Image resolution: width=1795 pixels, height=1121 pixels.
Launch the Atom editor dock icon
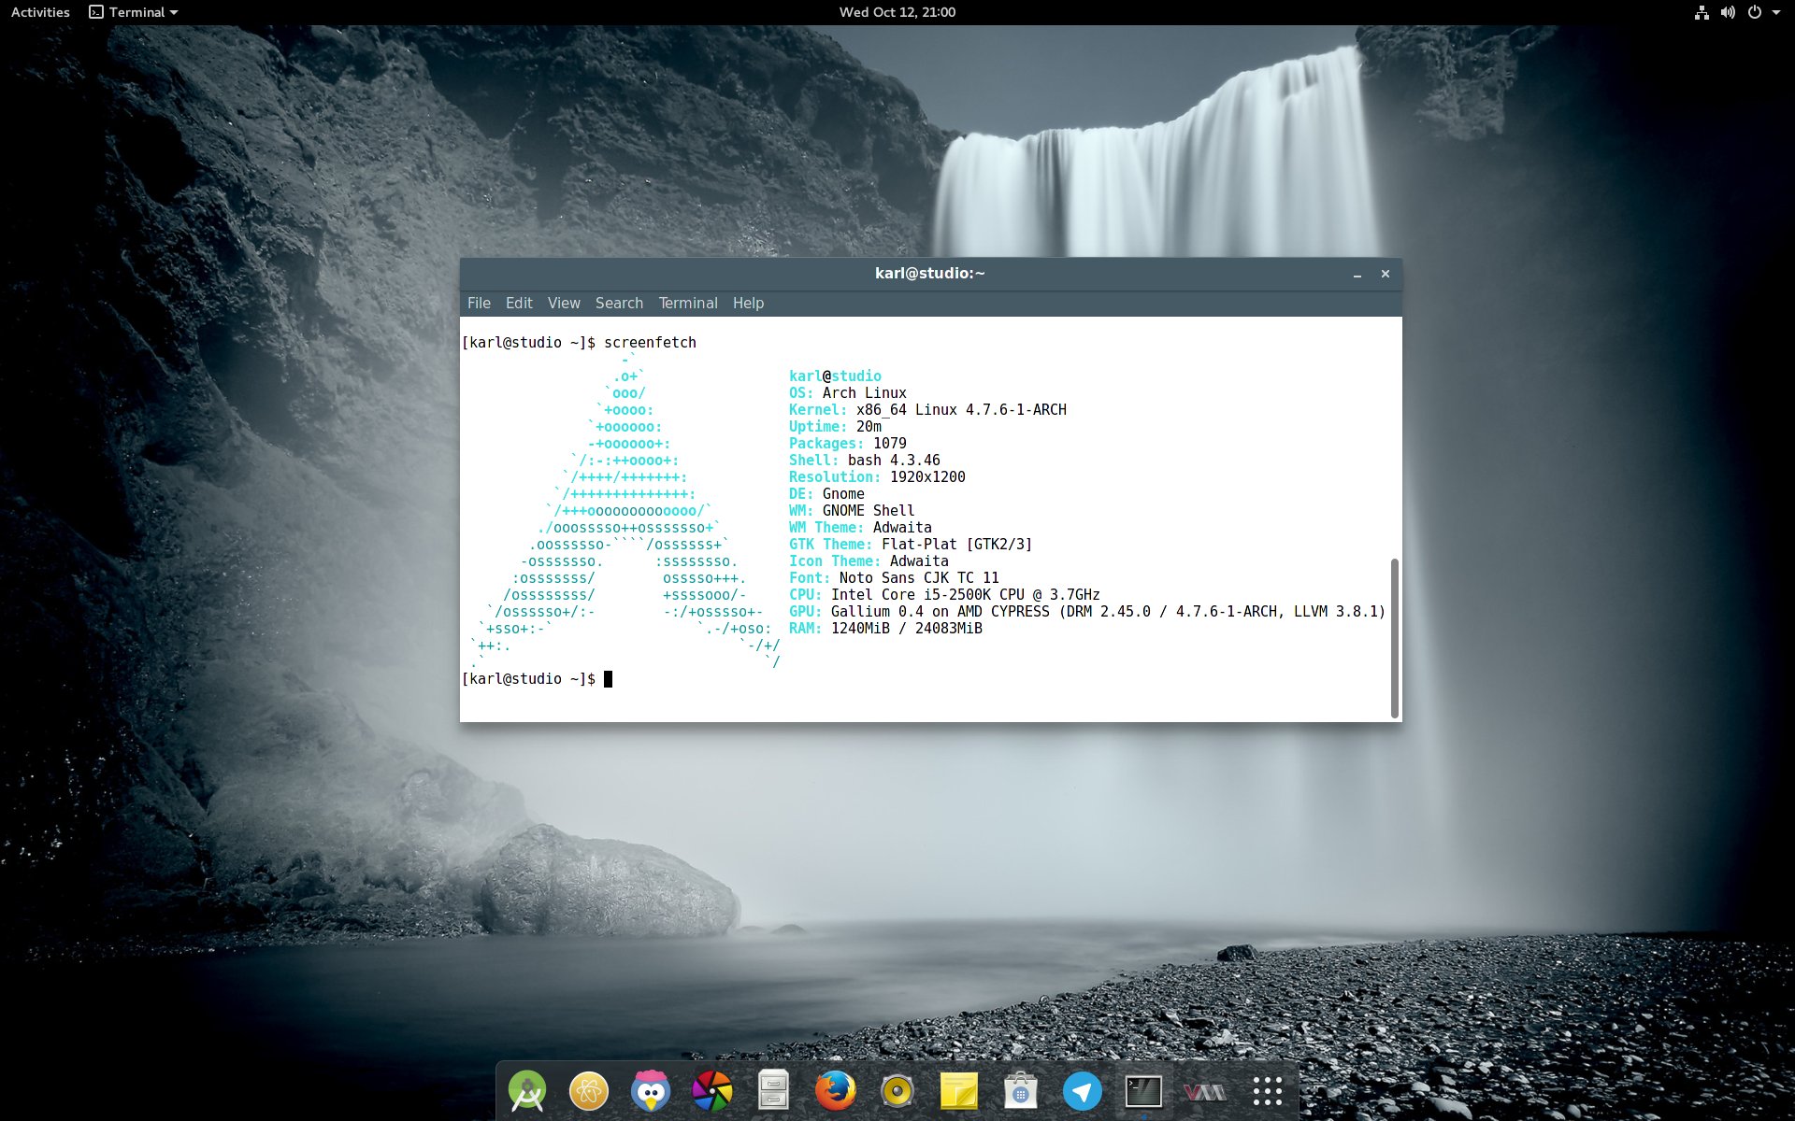click(x=589, y=1091)
